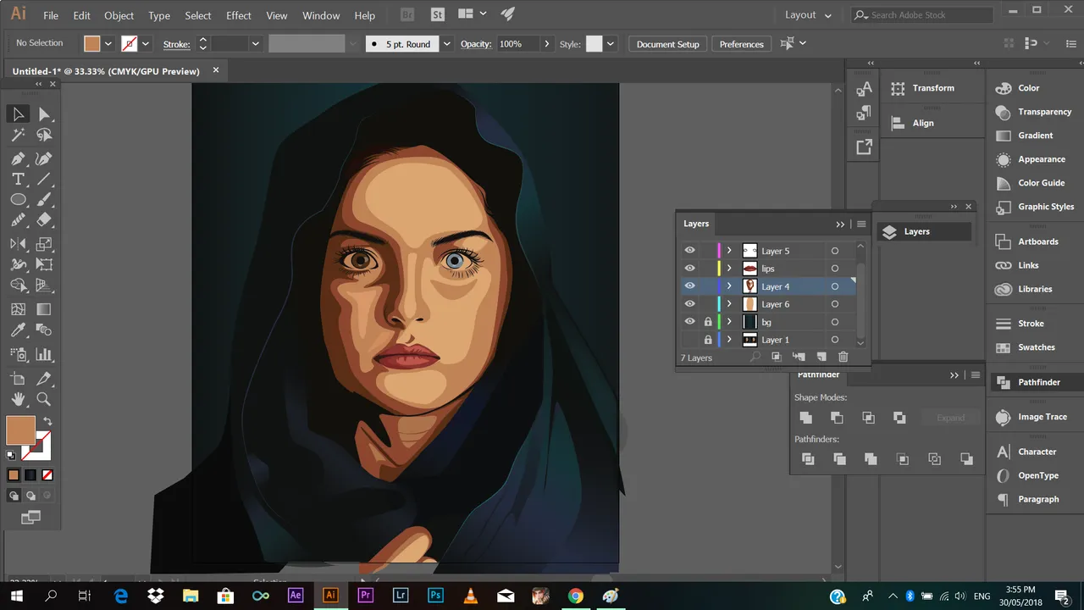Locate object with Layers search icon
The width and height of the screenshot is (1084, 610).
pos(755,358)
